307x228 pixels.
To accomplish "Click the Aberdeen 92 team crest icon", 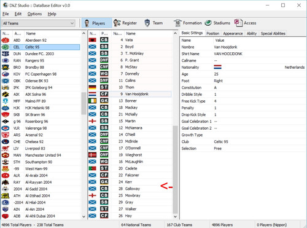I will pos(6,41).
